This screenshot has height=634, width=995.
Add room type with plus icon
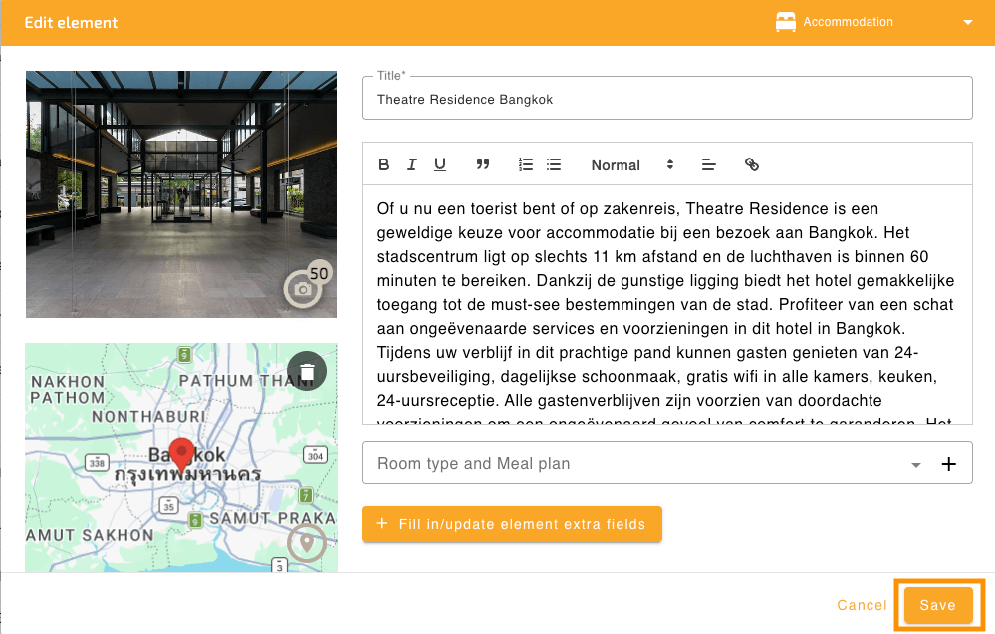[x=948, y=464]
